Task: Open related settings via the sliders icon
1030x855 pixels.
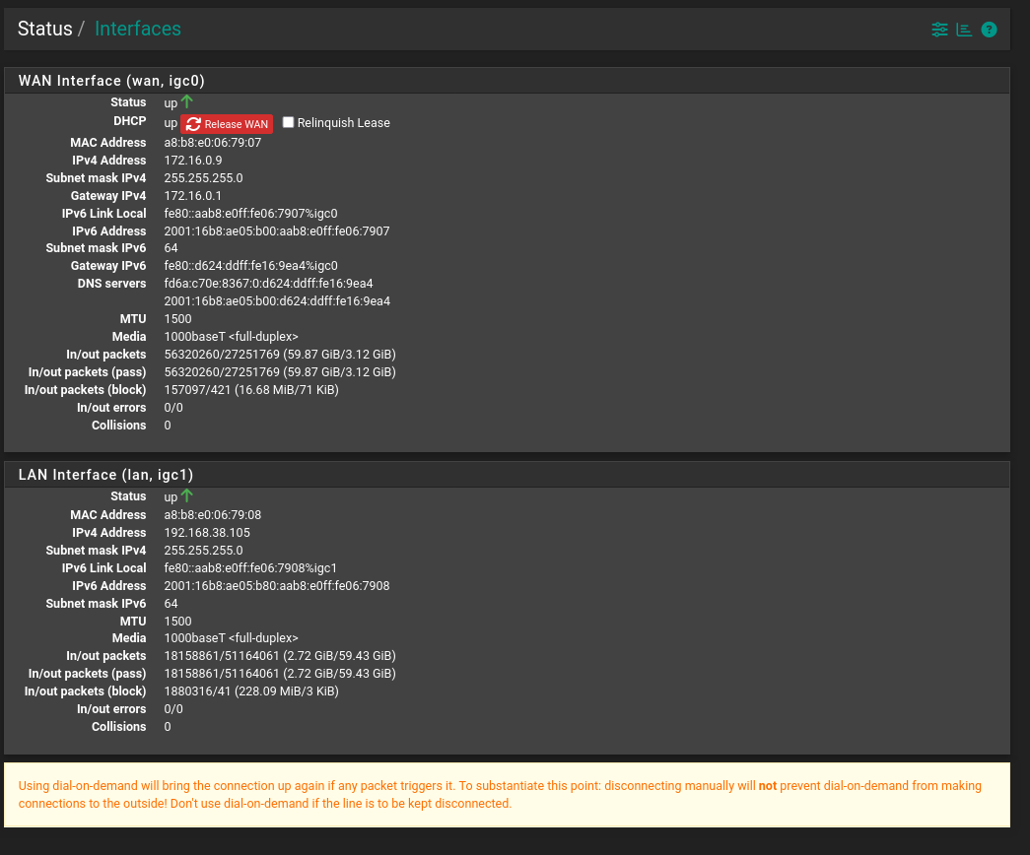Action: tap(939, 30)
